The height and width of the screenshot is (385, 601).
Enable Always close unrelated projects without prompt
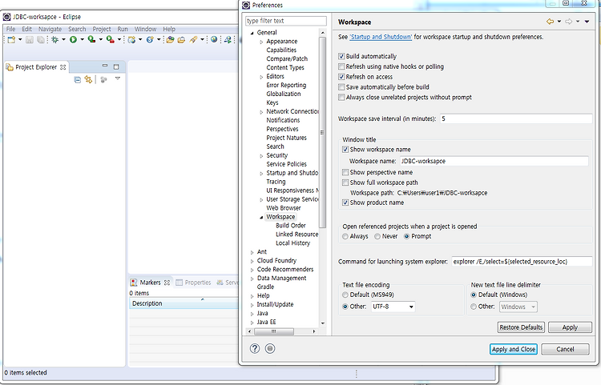click(341, 97)
